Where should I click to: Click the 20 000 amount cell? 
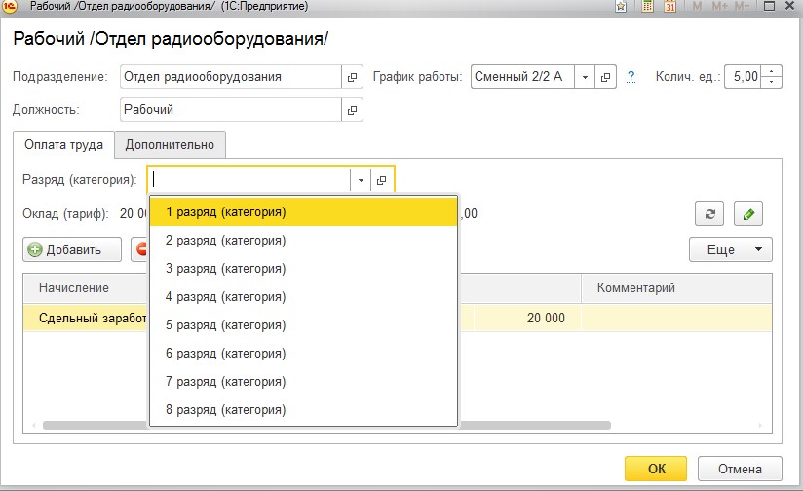coord(527,318)
